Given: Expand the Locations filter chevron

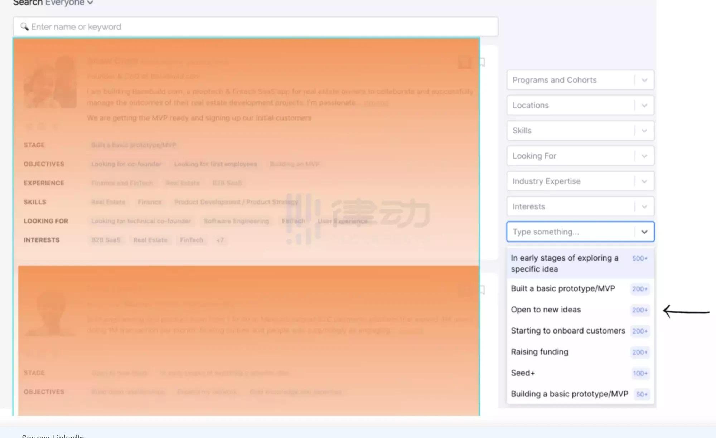Looking at the screenshot, I should pos(644,106).
